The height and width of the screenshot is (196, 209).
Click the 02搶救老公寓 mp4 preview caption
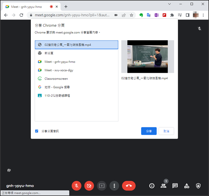coord(144,78)
